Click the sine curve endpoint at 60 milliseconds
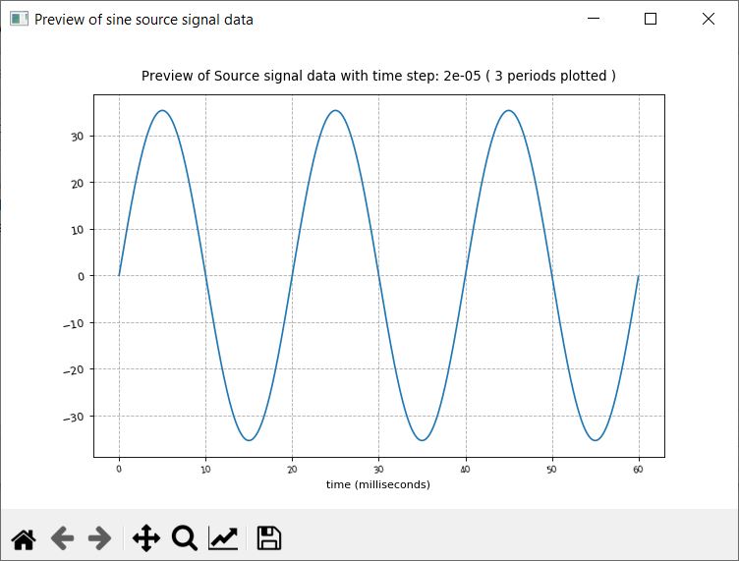739x561 pixels. (638, 276)
